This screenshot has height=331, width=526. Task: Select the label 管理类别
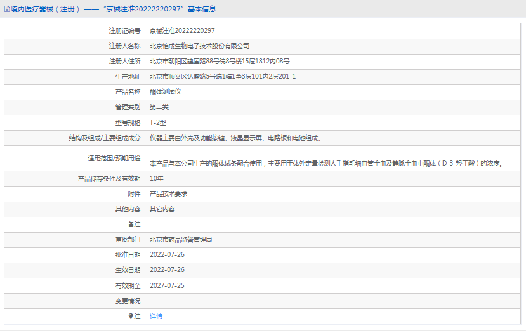[128, 107]
